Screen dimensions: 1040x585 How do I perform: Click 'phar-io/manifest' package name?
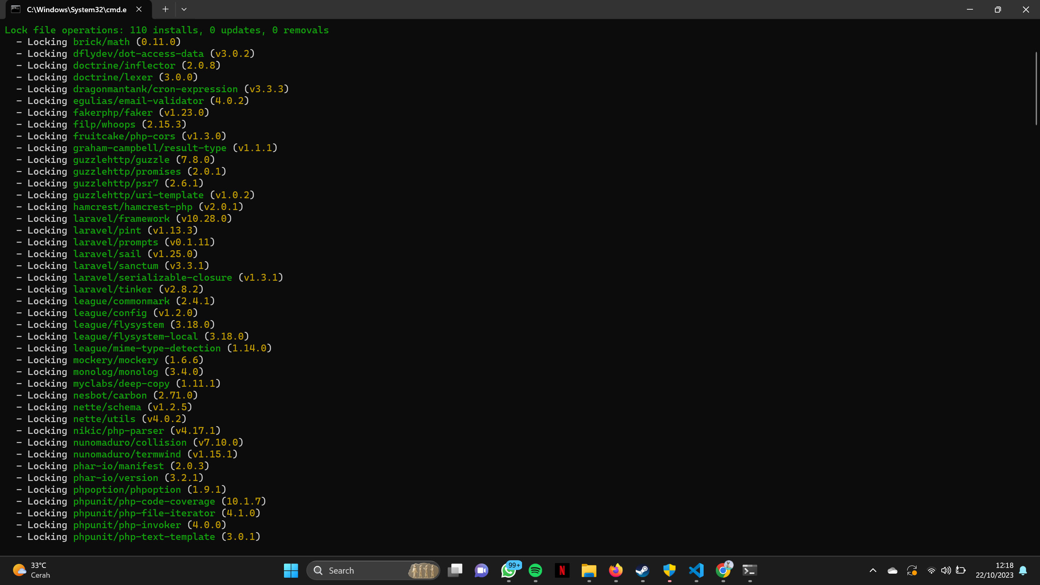(119, 466)
